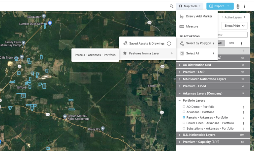Screen dimensions: 254x151
Task: Click the search magnifier icon
Action: click(171, 6)
